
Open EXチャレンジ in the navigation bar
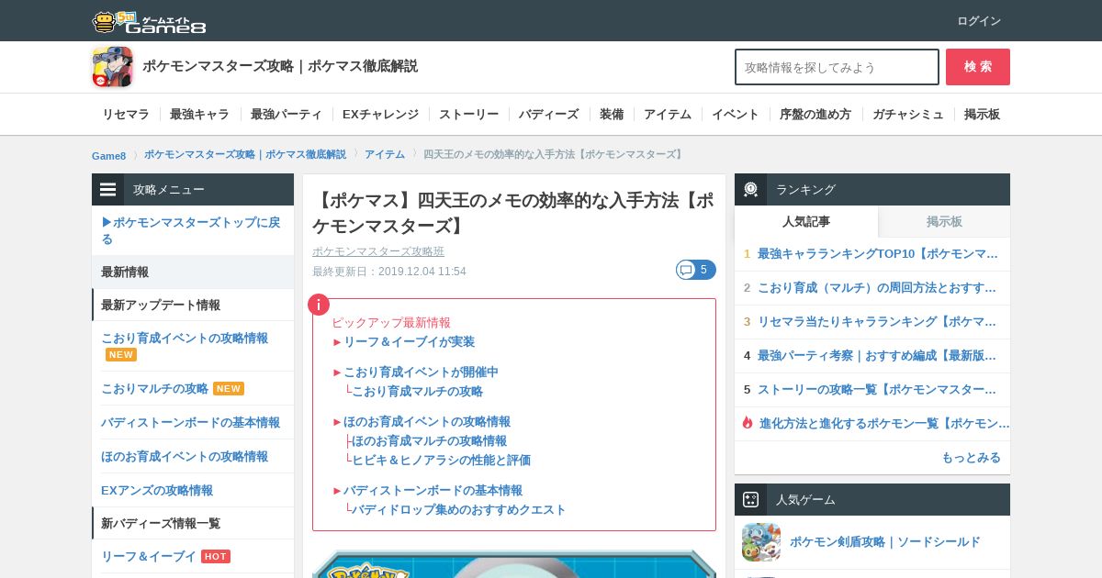pyautogui.click(x=380, y=115)
